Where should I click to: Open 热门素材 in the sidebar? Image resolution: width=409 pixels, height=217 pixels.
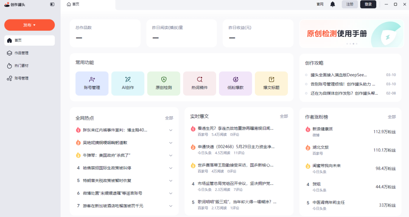(x=21, y=66)
